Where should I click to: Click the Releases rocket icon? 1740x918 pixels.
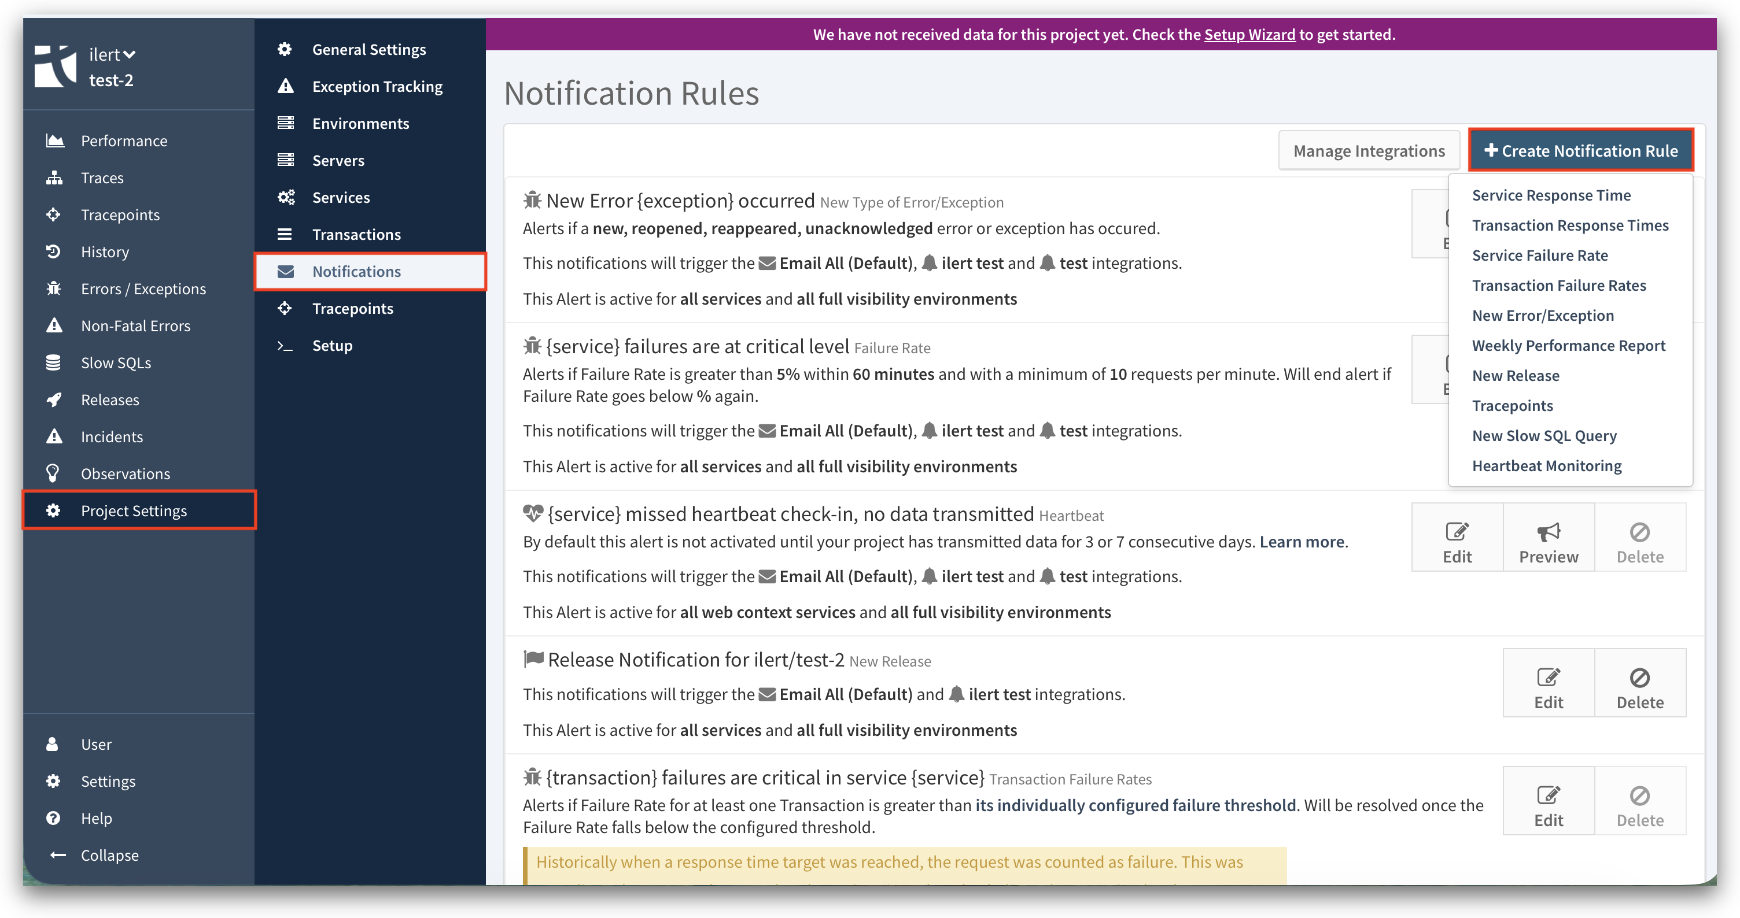[53, 399]
